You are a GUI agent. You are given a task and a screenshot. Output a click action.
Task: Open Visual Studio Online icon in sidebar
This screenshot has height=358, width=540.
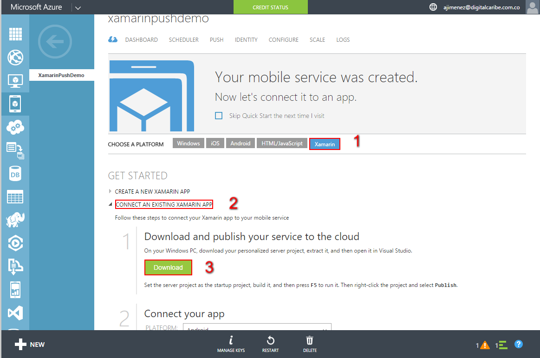point(15,313)
